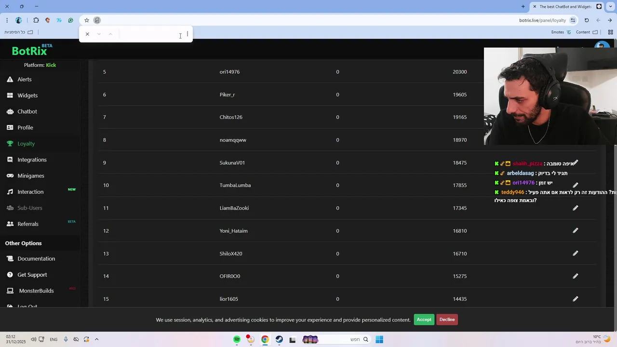View site information for botrix.live

pyautogui.click(x=573, y=20)
